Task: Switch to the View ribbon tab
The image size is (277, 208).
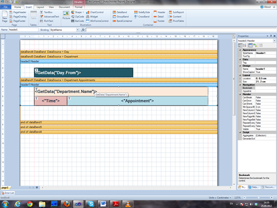Action: (x=51, y=7)
